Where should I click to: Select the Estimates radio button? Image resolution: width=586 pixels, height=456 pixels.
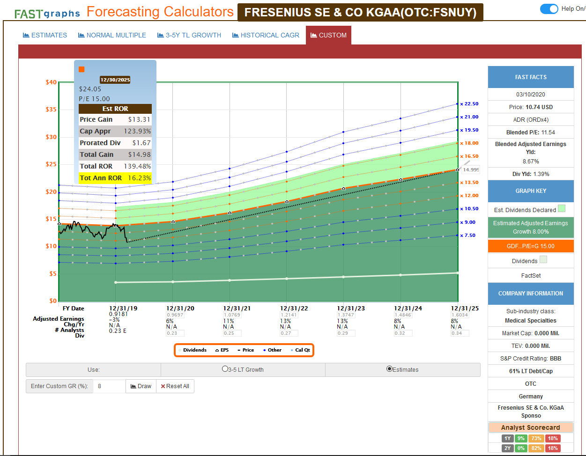pyautogui.click(x=389, y=369)
